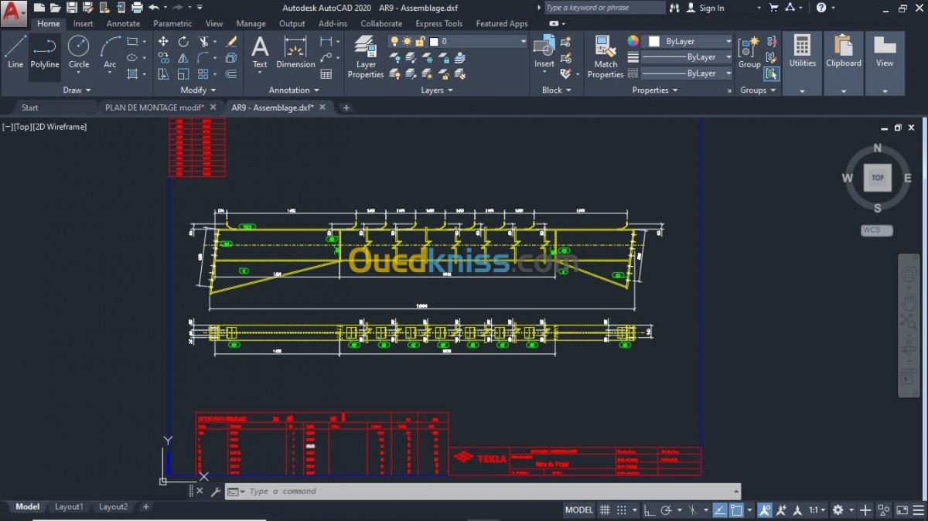Click the keyword search box
928x521 pixels.
point(604,8)
